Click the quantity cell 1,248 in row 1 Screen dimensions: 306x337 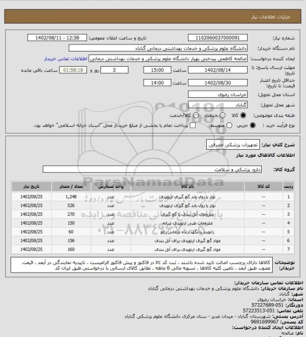click(x=71, y=197)
